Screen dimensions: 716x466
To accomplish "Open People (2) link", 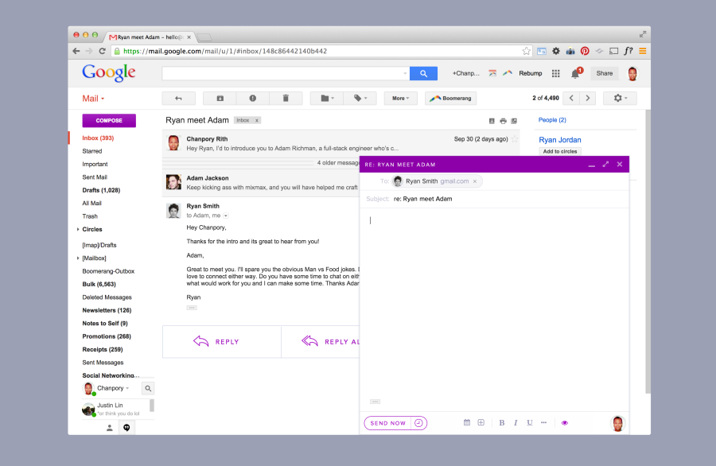I will pos(552,120).
